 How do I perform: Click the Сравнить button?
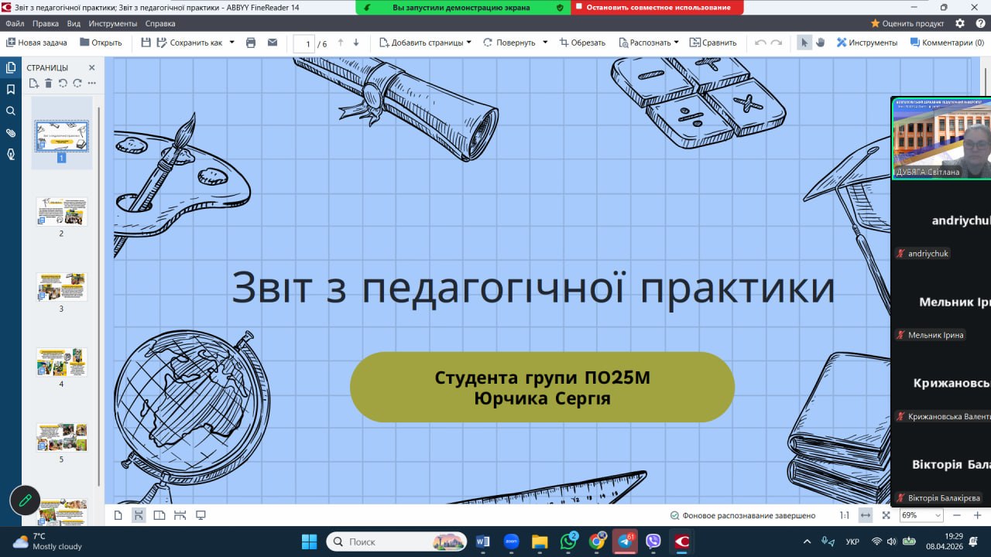pyautogui.click(x=713, y=43)
